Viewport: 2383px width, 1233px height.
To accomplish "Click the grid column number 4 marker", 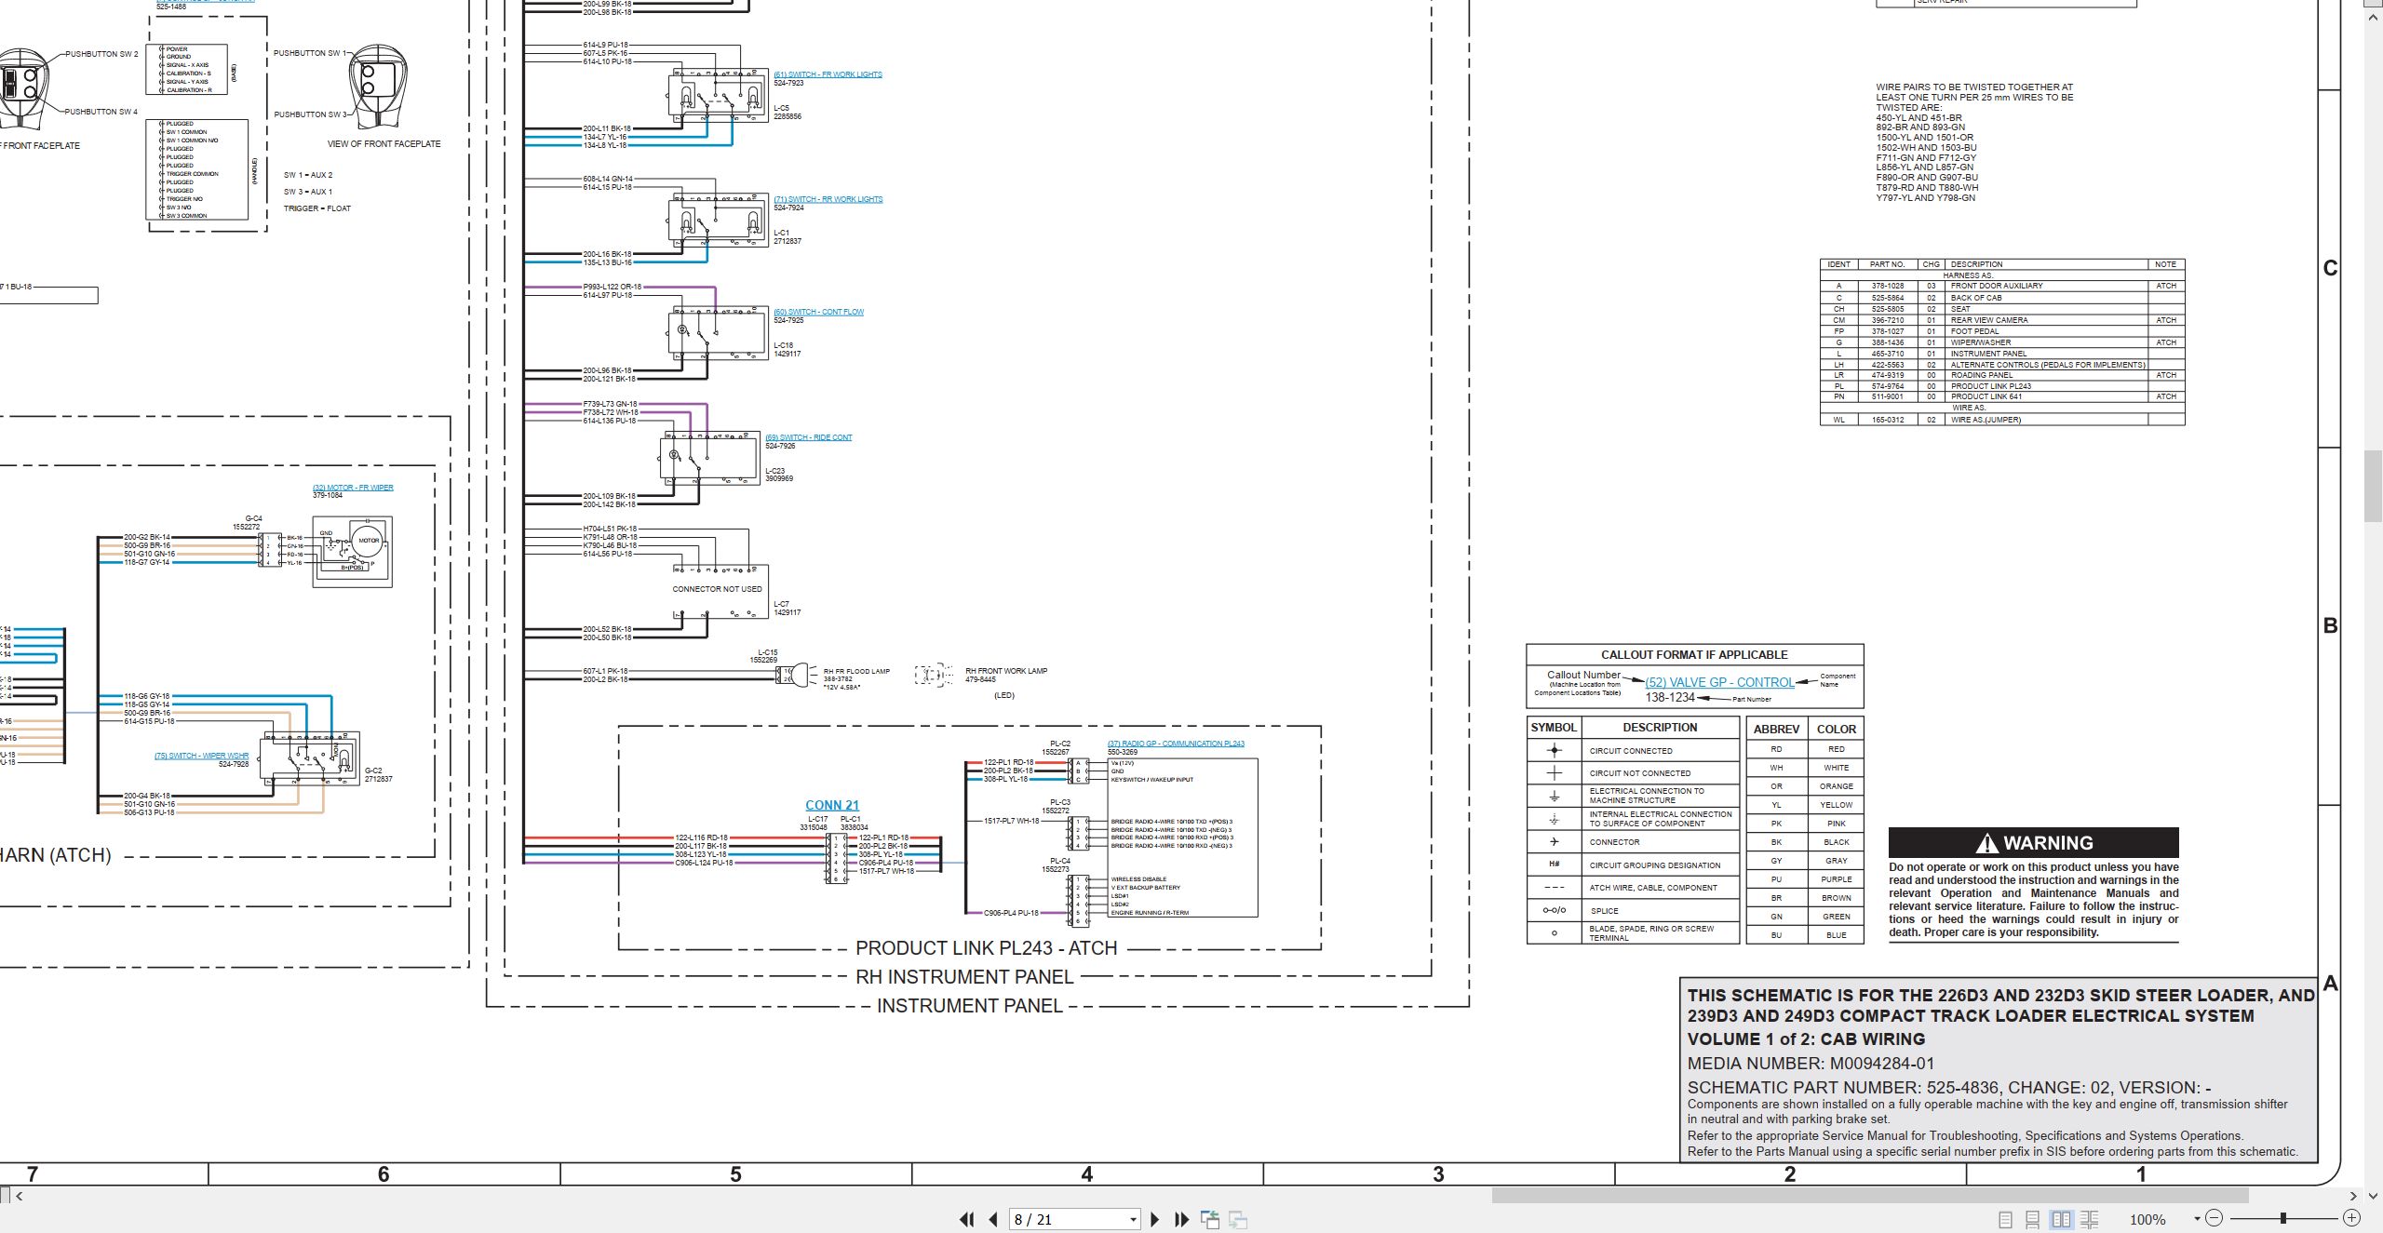I will point(1086,1174).
